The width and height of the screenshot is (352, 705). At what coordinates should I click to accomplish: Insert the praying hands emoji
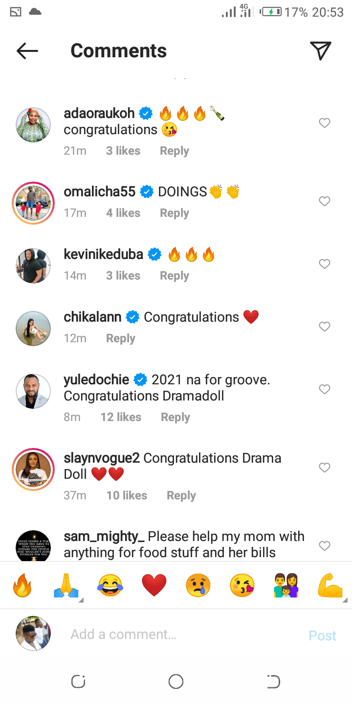tap(66, 586)
